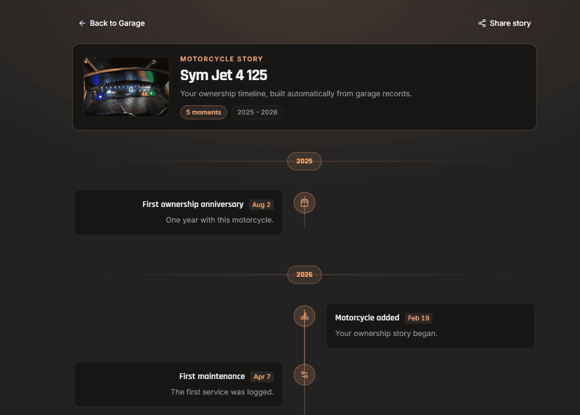Jump to the 2026 year marker
The image size is (580, 415).
[305, 275]
